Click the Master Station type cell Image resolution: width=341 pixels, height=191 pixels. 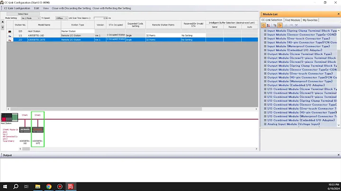coord(78,31)
